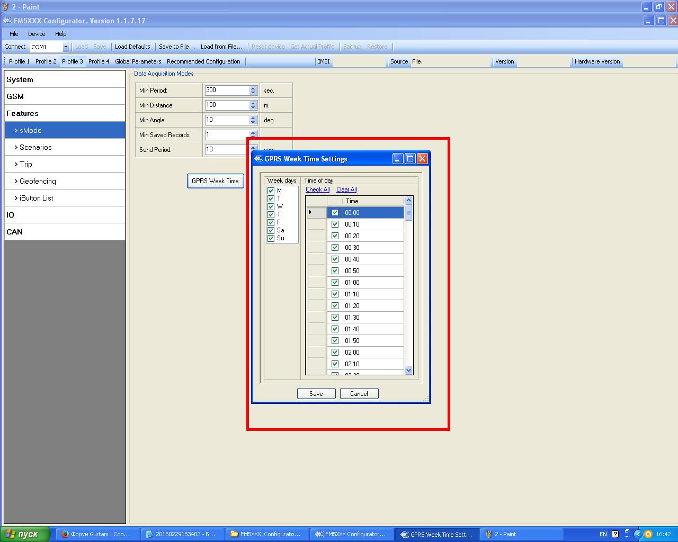The width and height of the screenshot is (678, 542).
Task: Open the Windows Start button
Action: click(x=25, y=534)
